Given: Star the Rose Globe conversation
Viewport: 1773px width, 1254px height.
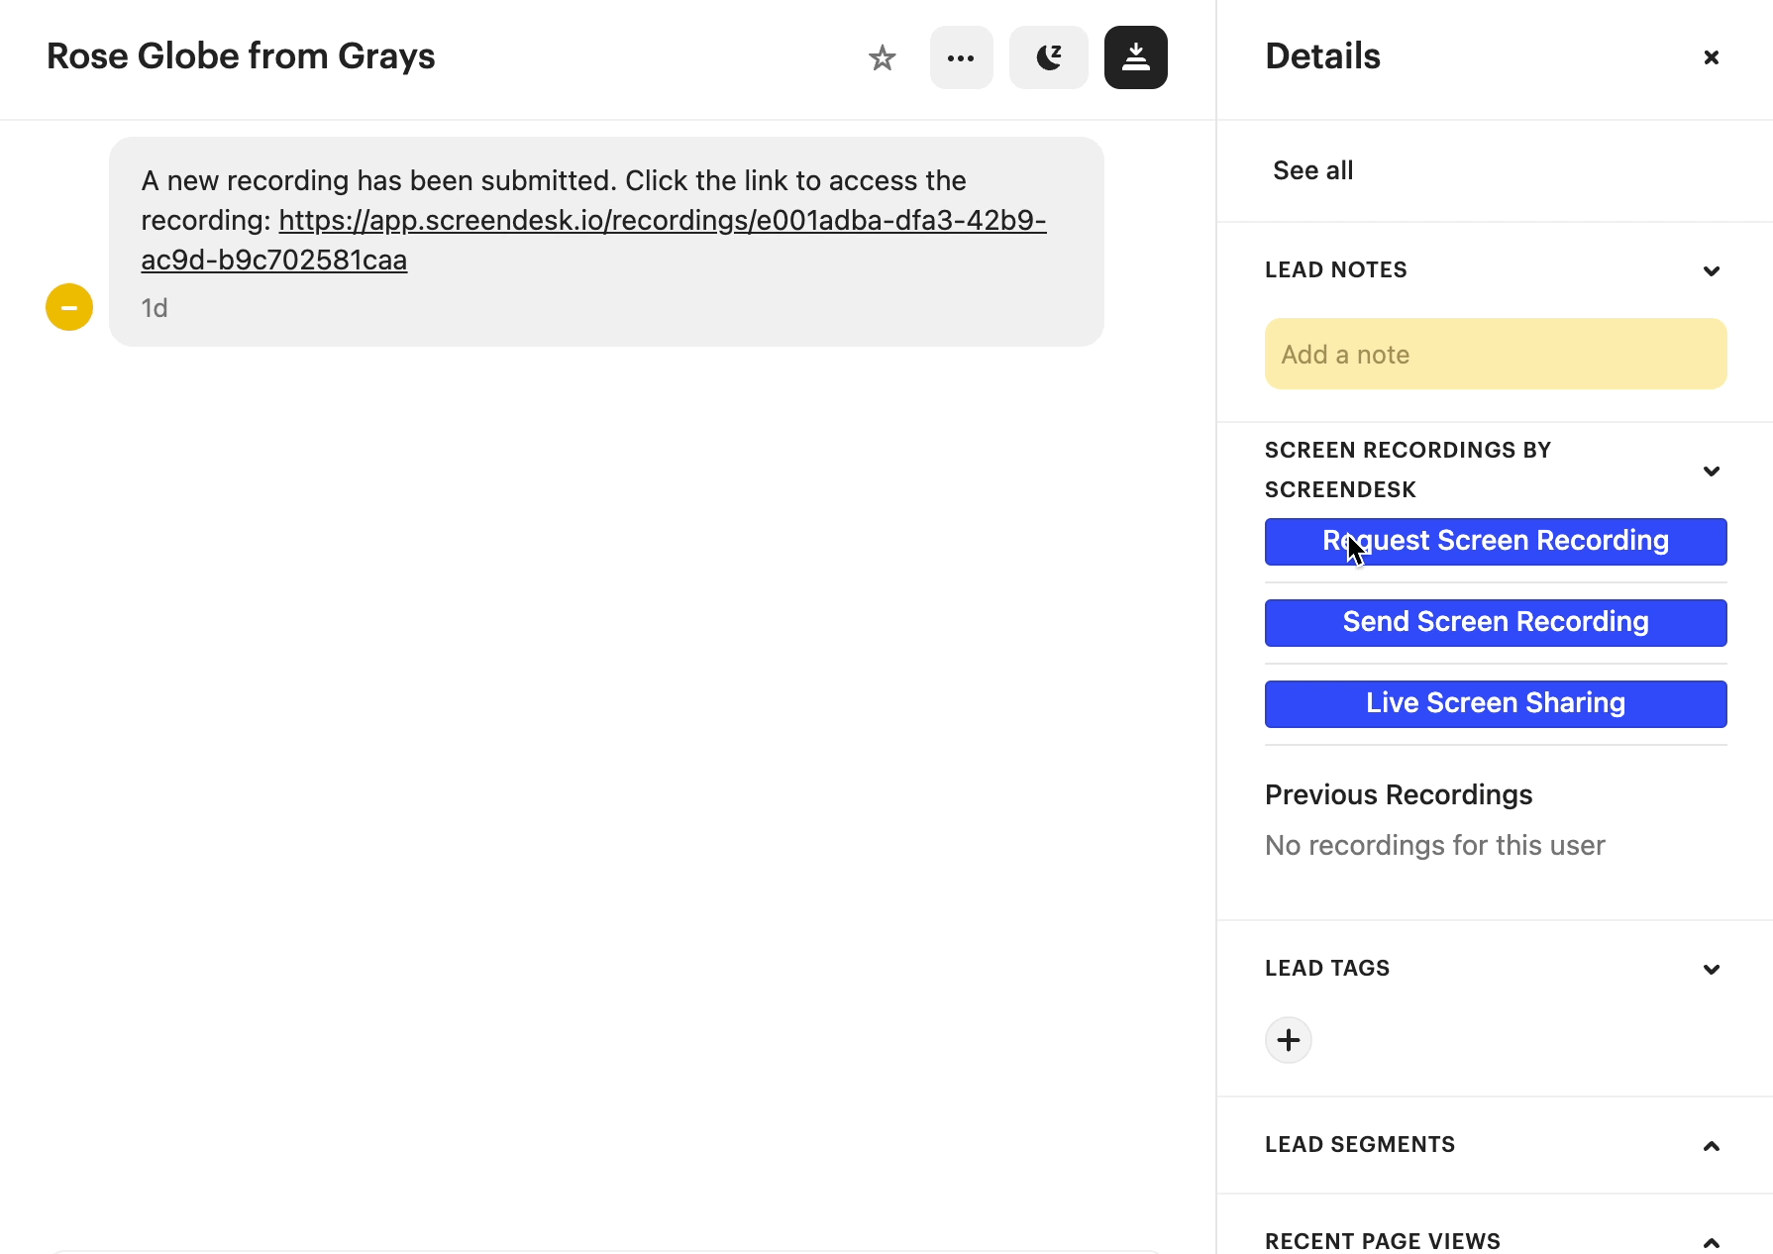Looking at the screenshot, I should (882, 57).
